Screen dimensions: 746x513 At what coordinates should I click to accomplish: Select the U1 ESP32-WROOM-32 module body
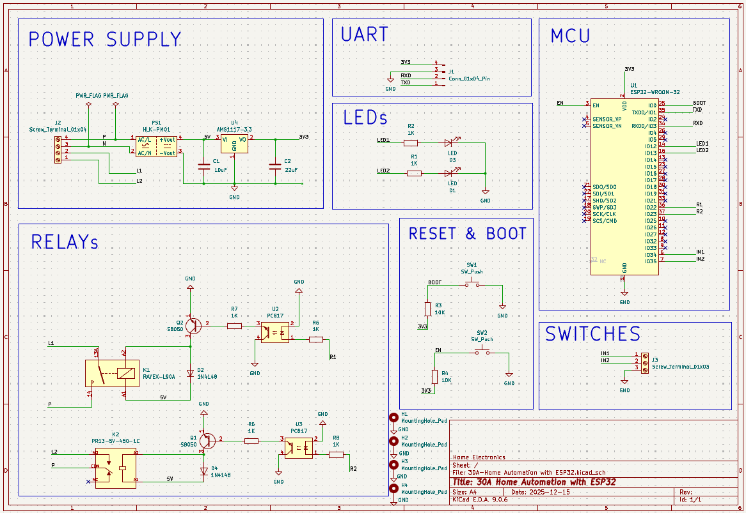624,187
